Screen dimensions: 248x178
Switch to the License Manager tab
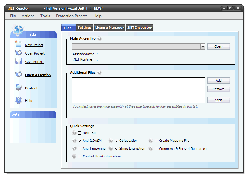click(x=109, y=28)
